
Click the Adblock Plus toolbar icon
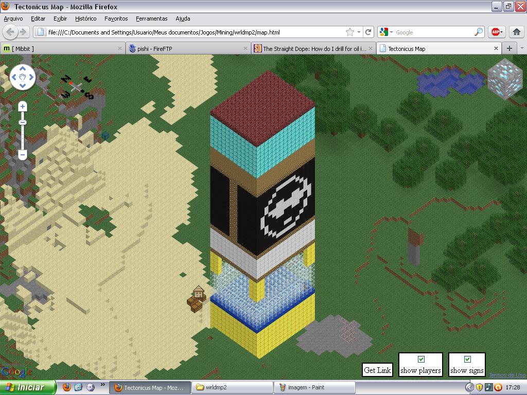click(496, 32)
